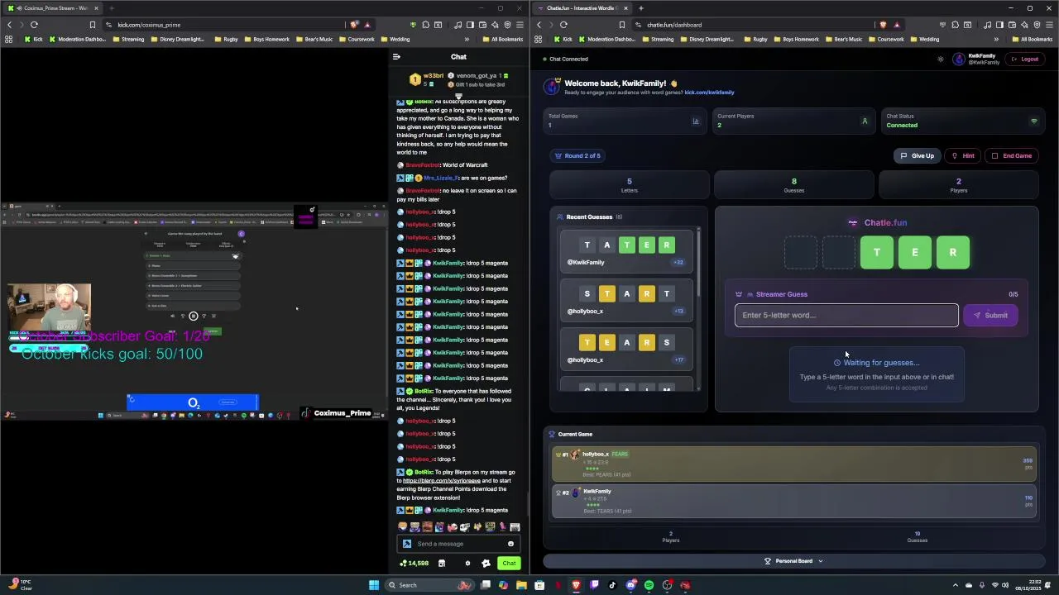Bookmark the Chatle.fun page icon
The height and width of the screenshot is (595, 1059).
pyautogui.click(x=622, y=25)
